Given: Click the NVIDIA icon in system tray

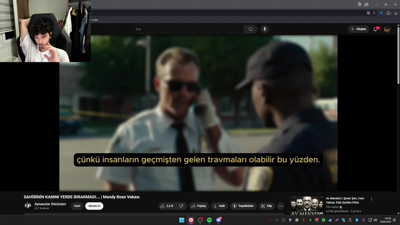Looking at the screenshot, I should 310,220.
